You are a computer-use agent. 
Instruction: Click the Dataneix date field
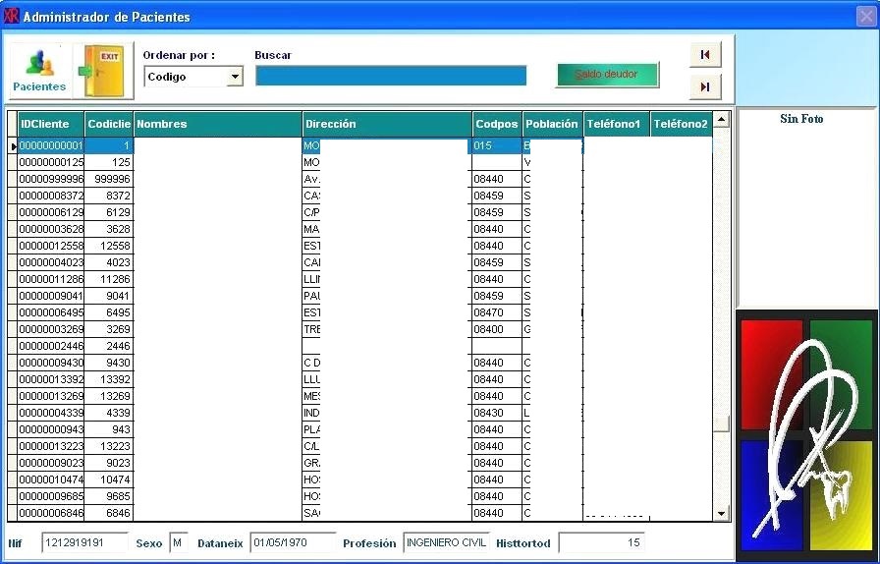click(292, 542)
